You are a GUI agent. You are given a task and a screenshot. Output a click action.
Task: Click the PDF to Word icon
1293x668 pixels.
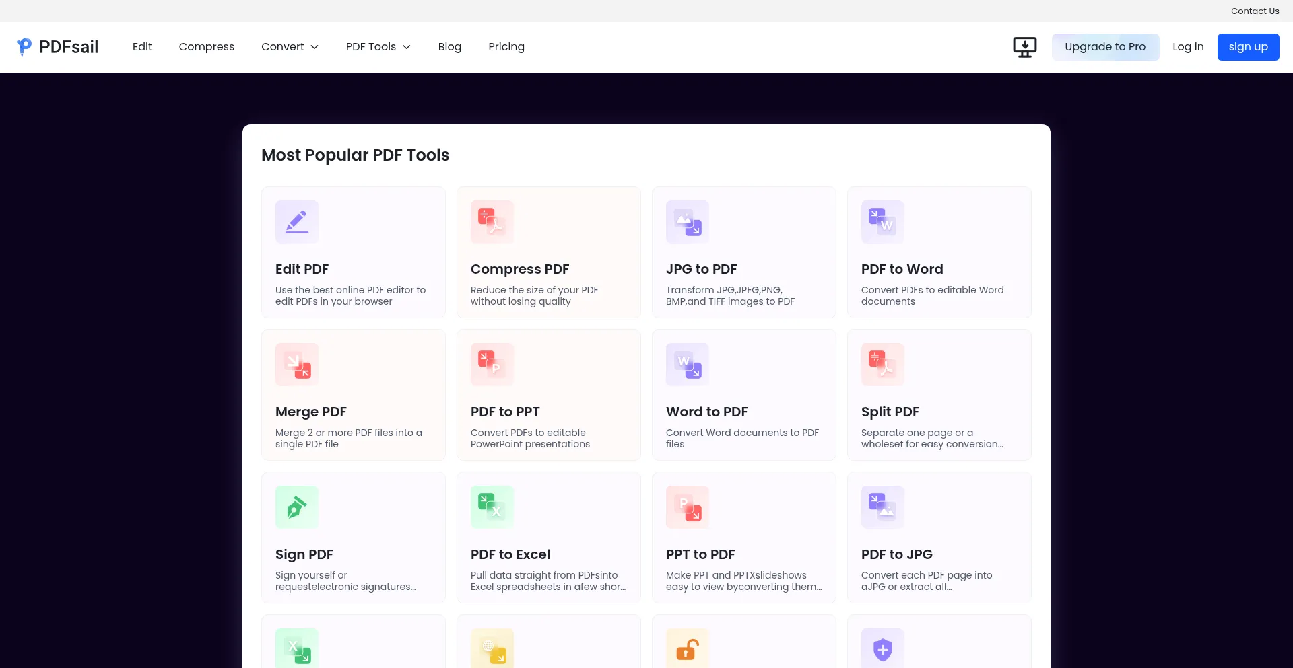click(882, 222)
